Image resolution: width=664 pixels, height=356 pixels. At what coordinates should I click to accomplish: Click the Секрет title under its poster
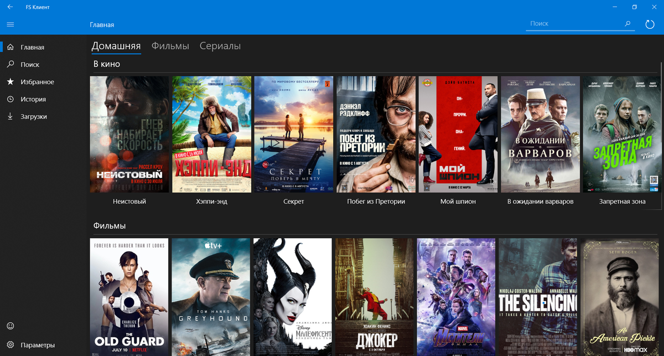(294, 202)
